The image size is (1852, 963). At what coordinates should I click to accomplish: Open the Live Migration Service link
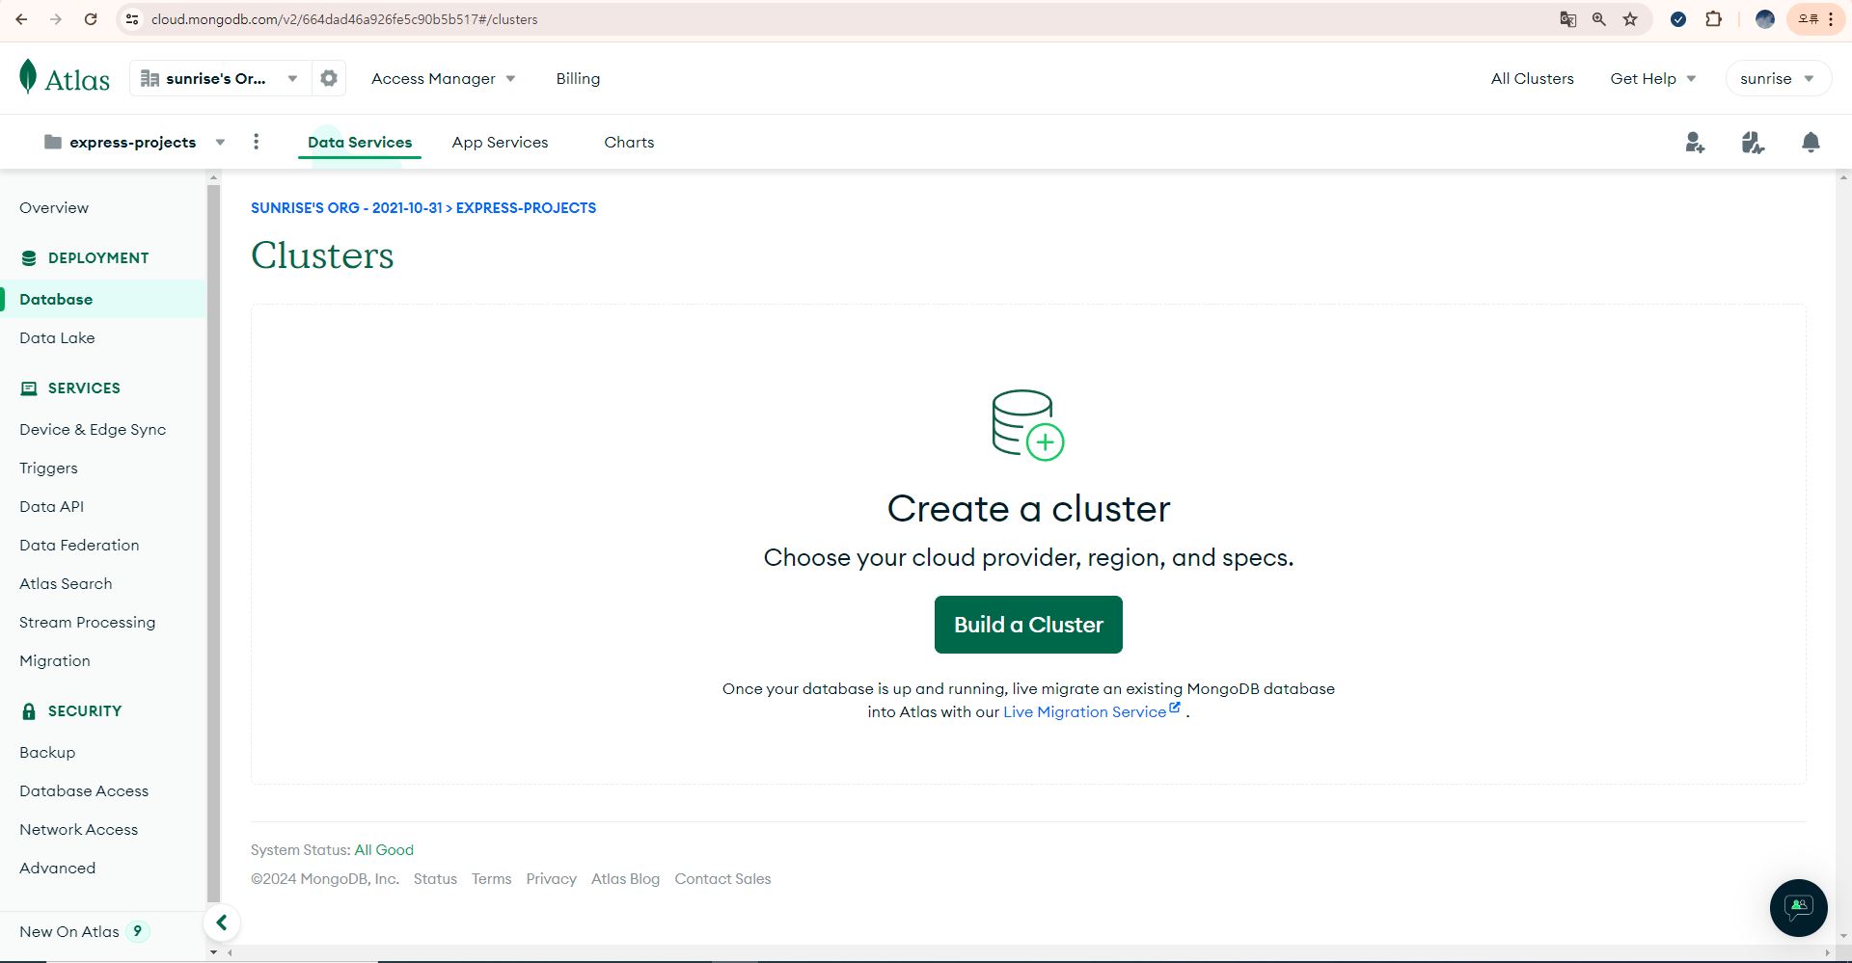1084,711
